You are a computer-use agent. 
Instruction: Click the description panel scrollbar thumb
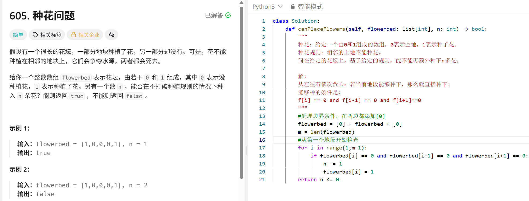point(241,93)
